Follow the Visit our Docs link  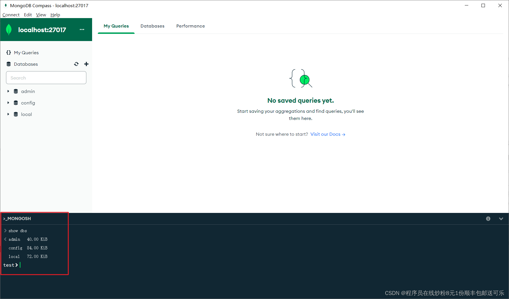328,134
